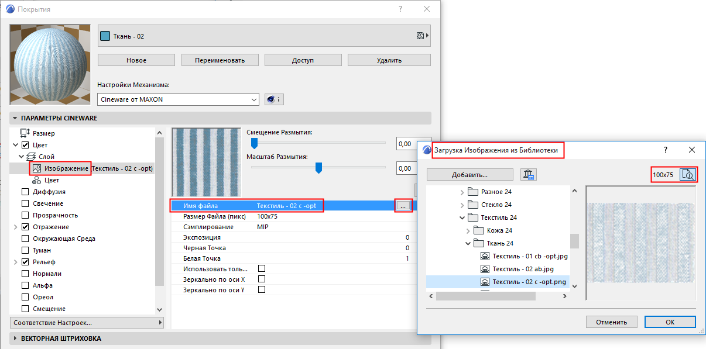Click the Размер size icon in tree
Viewport: 706px width, 349px height.
pos(25,133)
